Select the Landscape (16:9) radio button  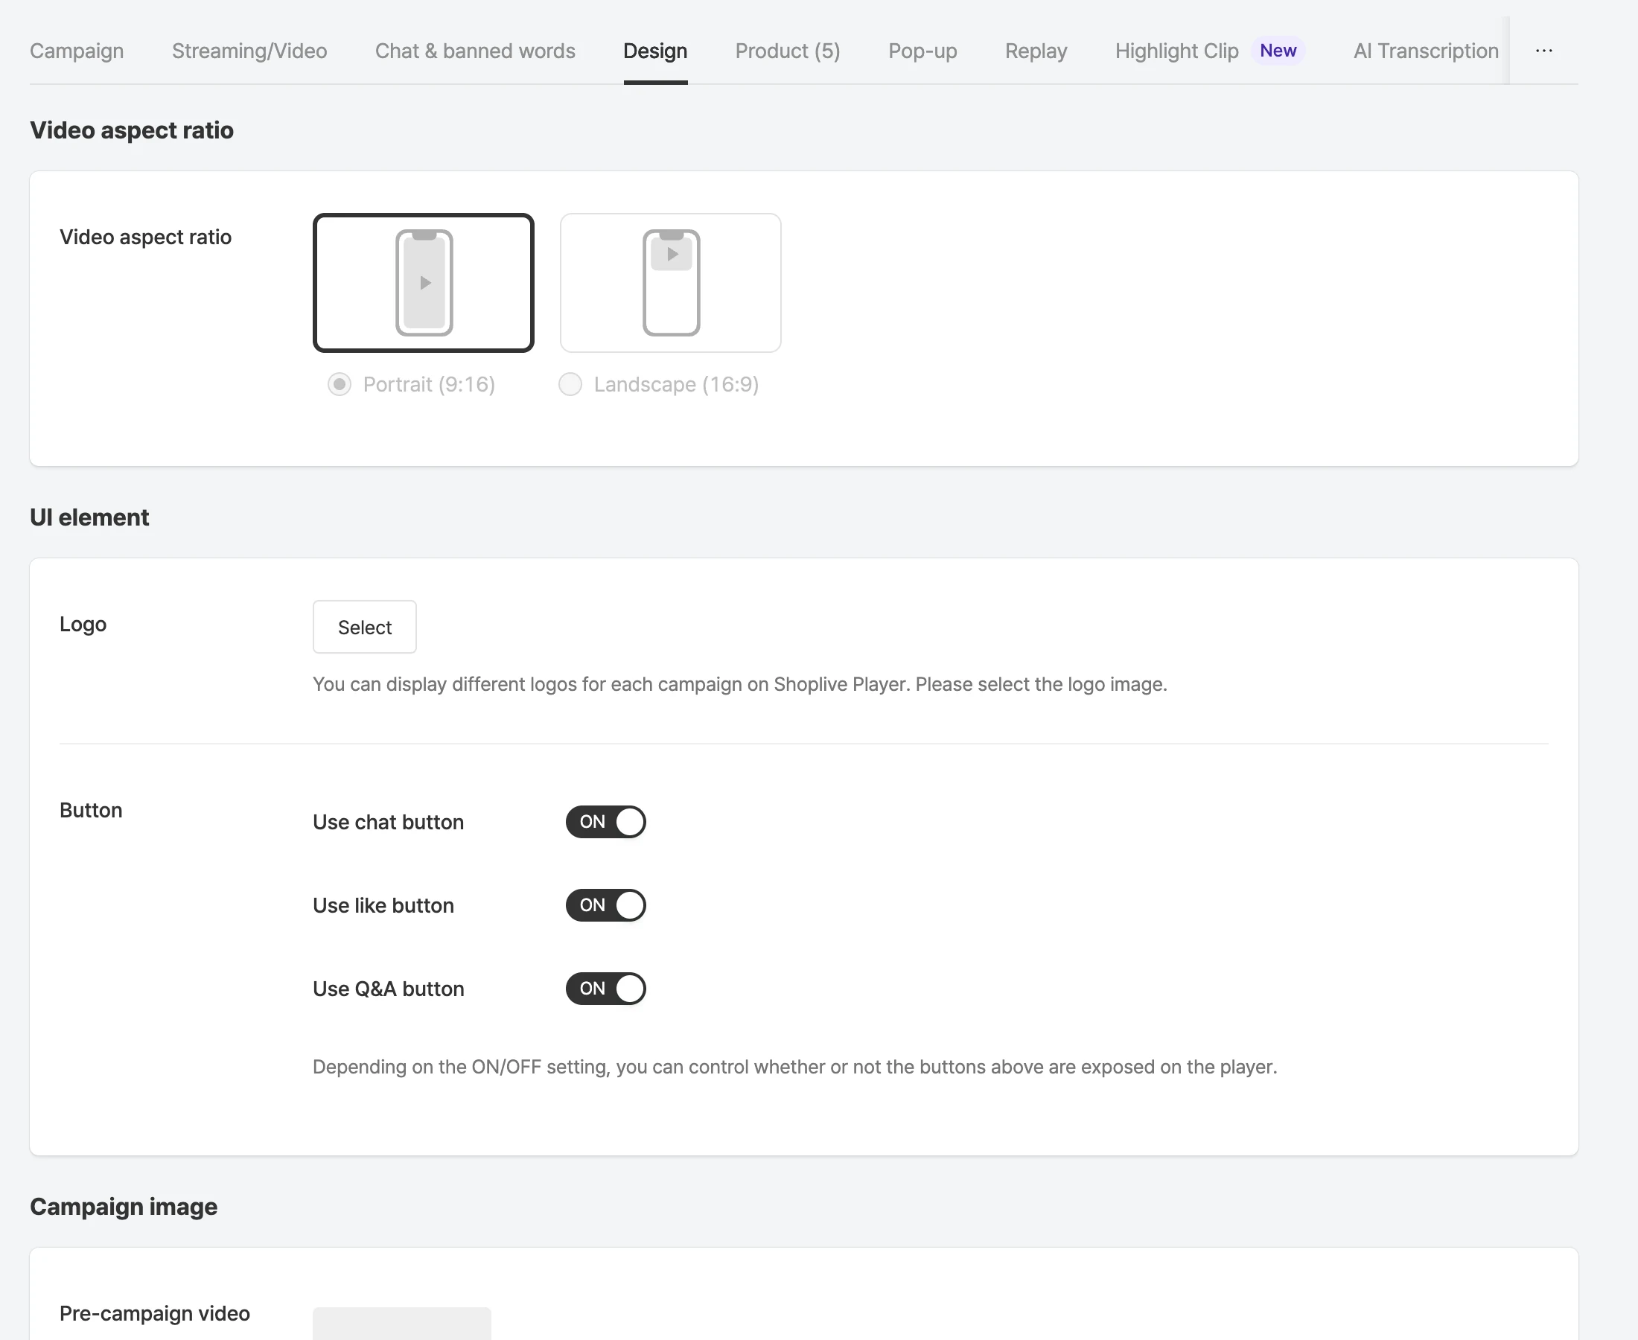coord(570,384)
